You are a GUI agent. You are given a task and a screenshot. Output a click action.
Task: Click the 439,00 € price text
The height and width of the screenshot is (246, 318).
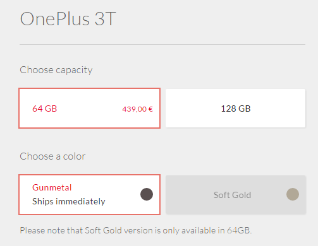tap(137, 109)
